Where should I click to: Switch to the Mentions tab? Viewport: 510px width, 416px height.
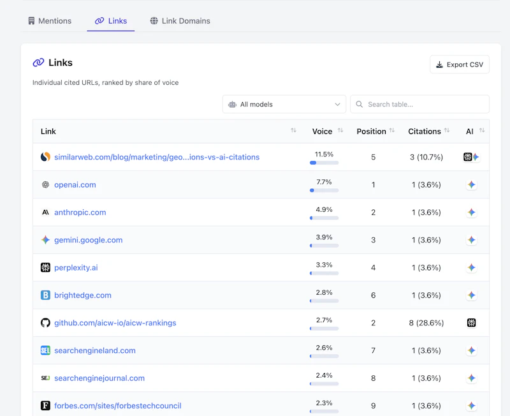pos(50,21)
